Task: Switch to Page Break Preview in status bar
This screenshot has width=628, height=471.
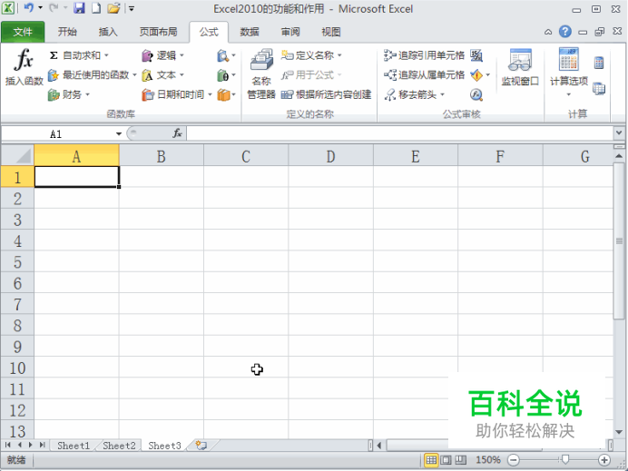Action: coord(461,460)
